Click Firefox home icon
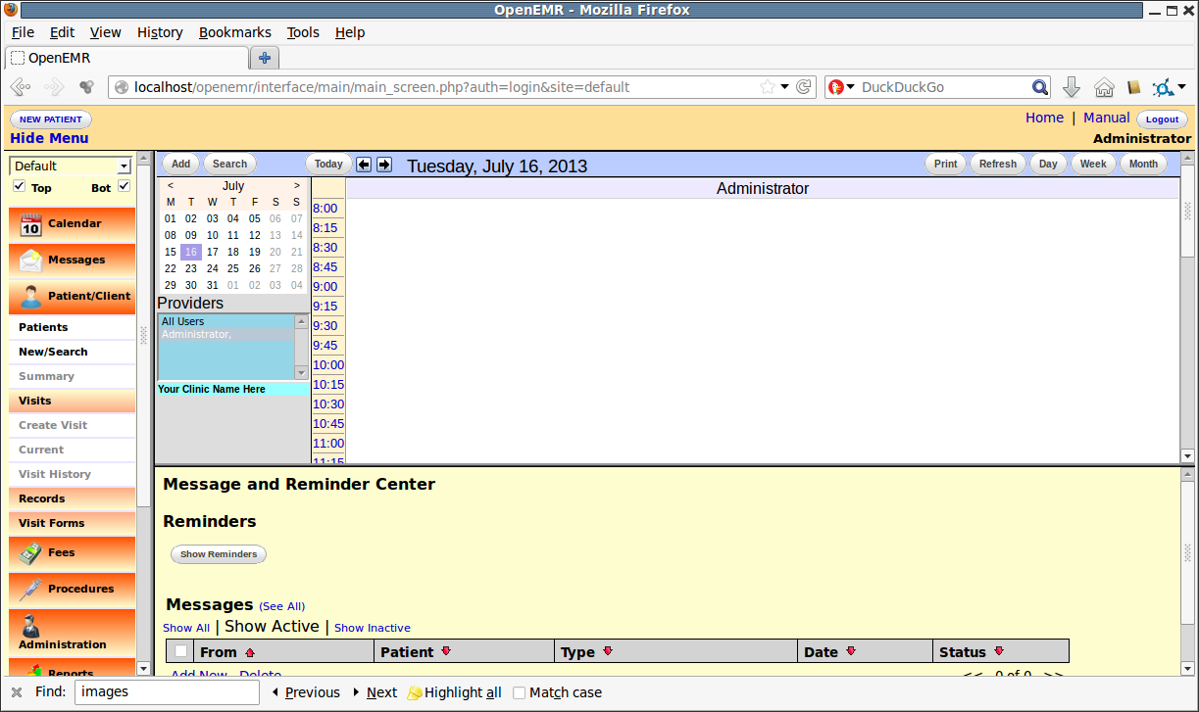The width and height of the screenshot is (1199, 712). coord(1104,87)
